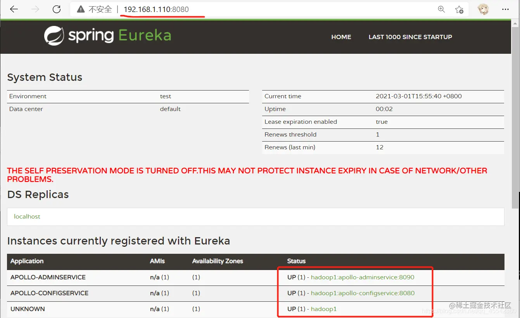
Task: Click the System Status heading
Action: click(x=45, y=77)
